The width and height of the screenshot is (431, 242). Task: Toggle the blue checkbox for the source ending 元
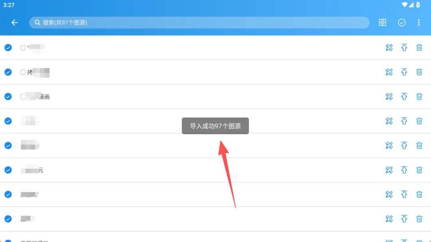(x=8, y=170)
